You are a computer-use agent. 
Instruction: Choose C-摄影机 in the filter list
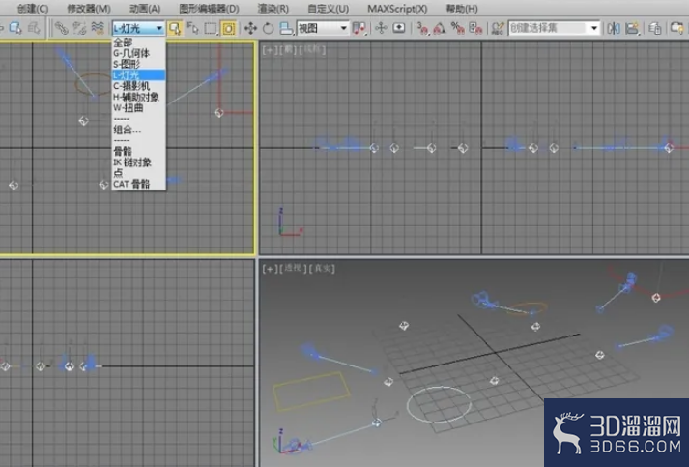(x=139, y=86)
